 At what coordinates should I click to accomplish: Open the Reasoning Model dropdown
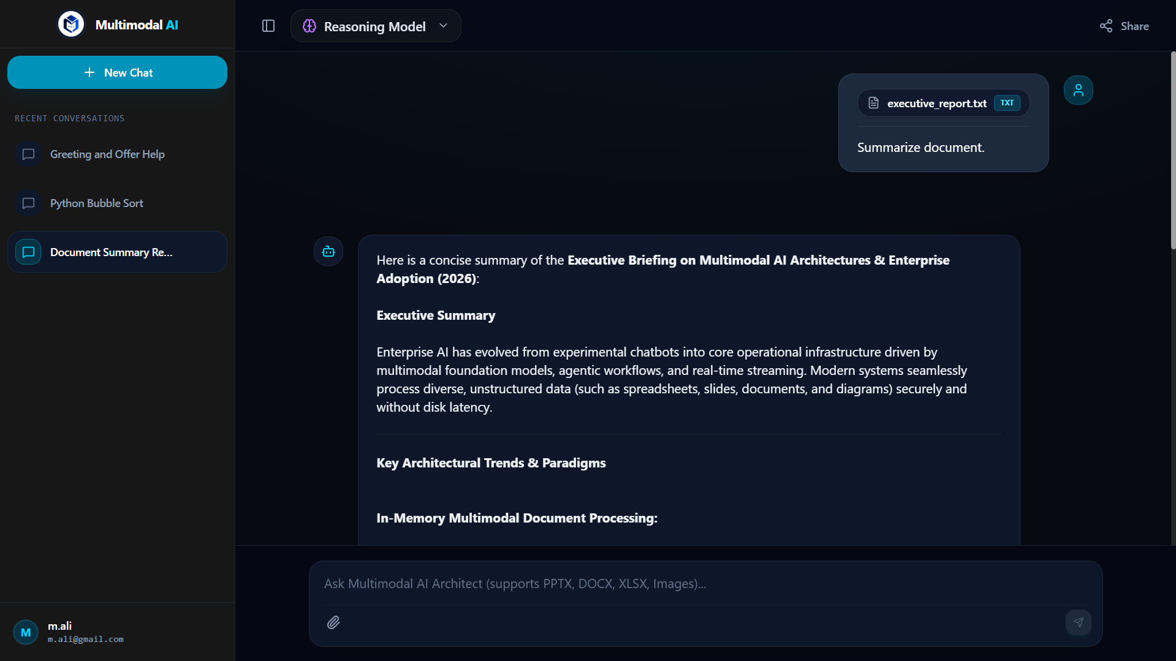point(376,26)
